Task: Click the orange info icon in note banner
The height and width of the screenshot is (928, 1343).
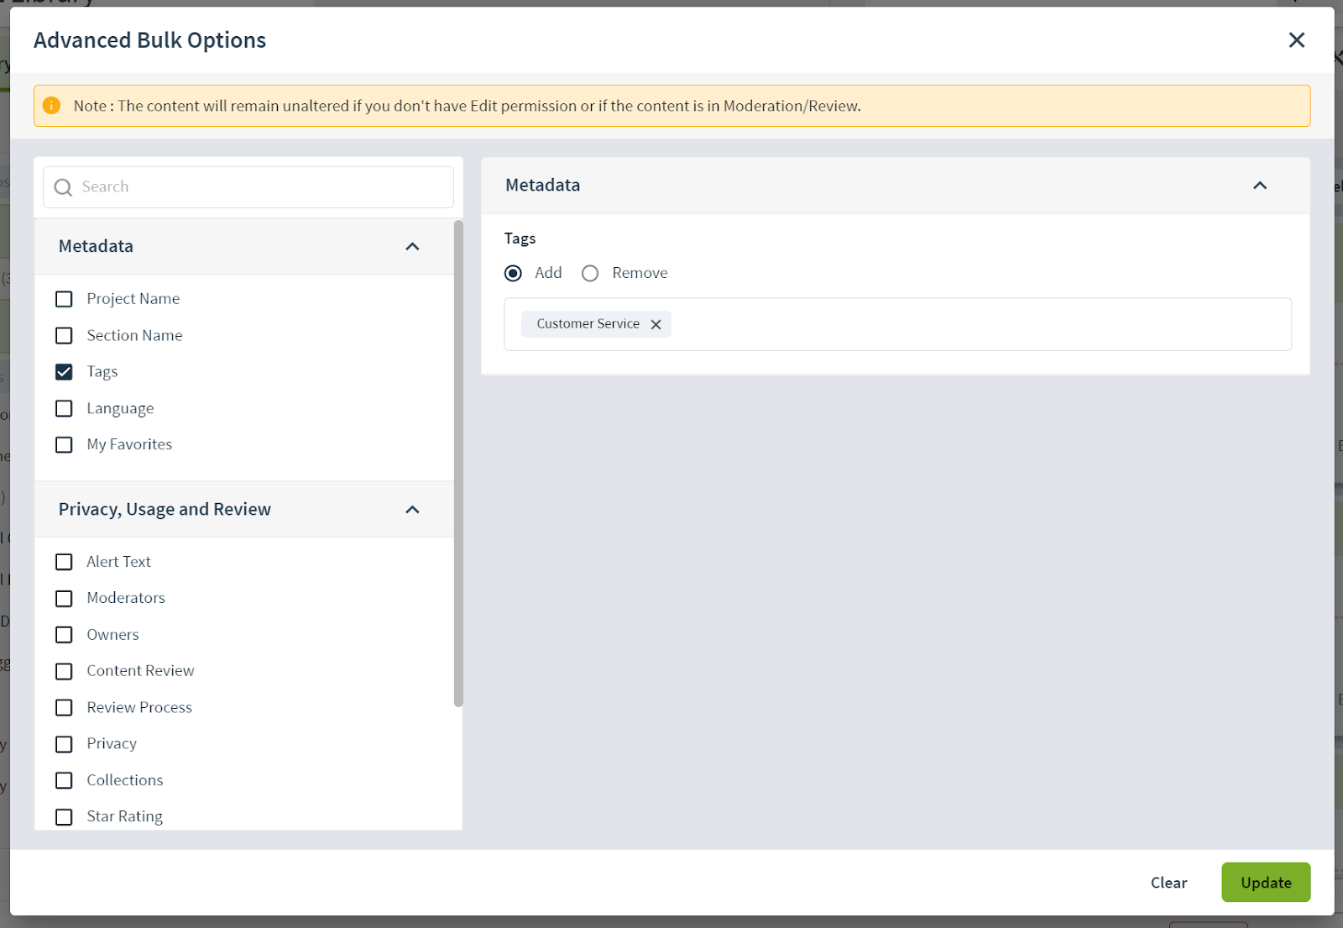Action: tap(51, 106)
